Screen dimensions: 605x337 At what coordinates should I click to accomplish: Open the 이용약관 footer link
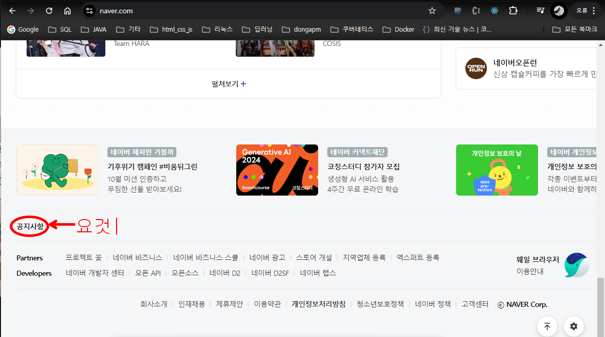coord(267,304)
